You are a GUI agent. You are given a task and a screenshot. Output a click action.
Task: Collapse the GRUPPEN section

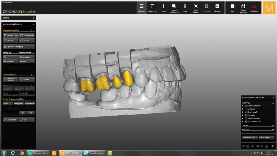coord(273,103)
